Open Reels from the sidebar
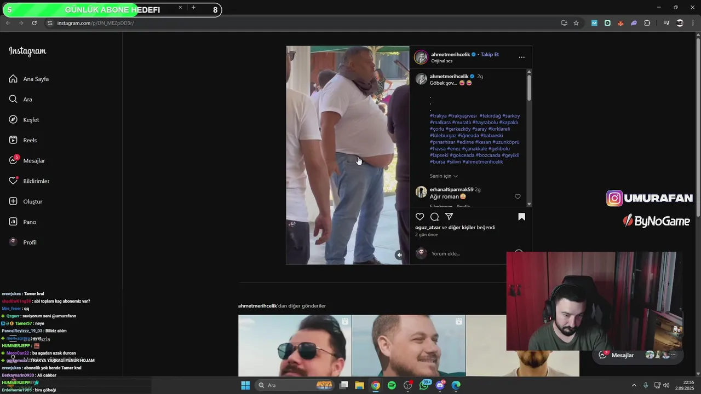The height and width of the screenshot is (394, 701). pyautogui.click(x=23, y=140)
